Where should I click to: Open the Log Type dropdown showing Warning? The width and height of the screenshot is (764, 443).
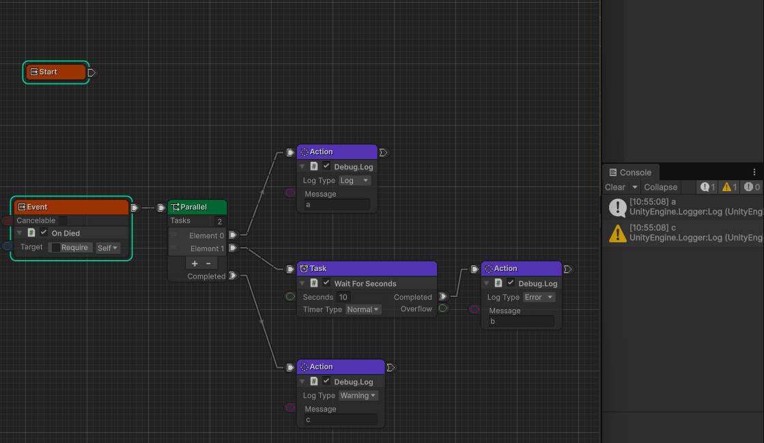pyautogui.click(x=358, y=396)
